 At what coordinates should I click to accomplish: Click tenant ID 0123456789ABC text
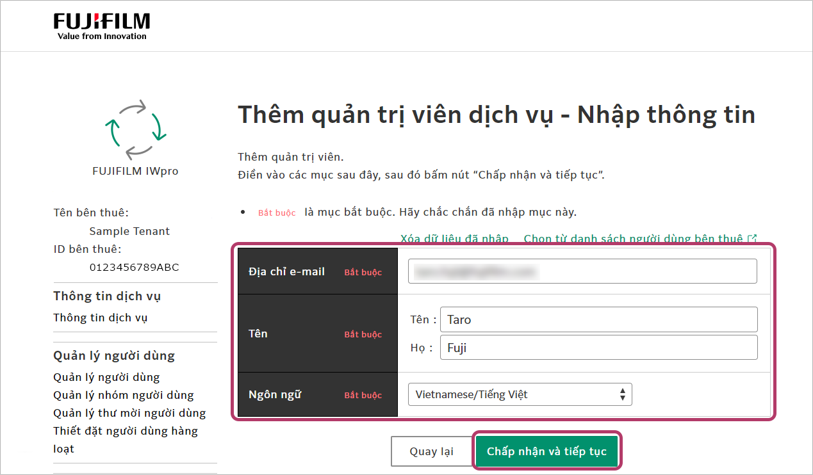pos(134,267)
